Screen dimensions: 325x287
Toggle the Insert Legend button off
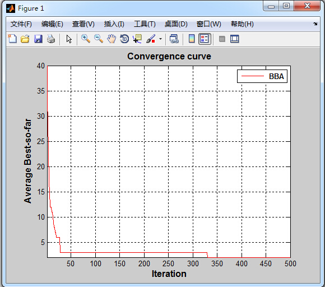tap(205, 39)
